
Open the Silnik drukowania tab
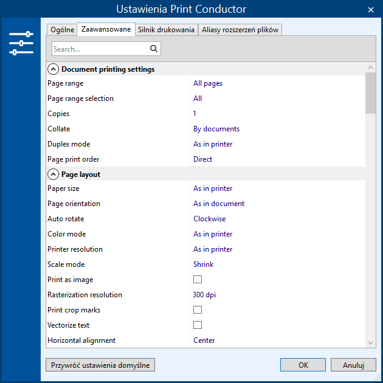166,30
